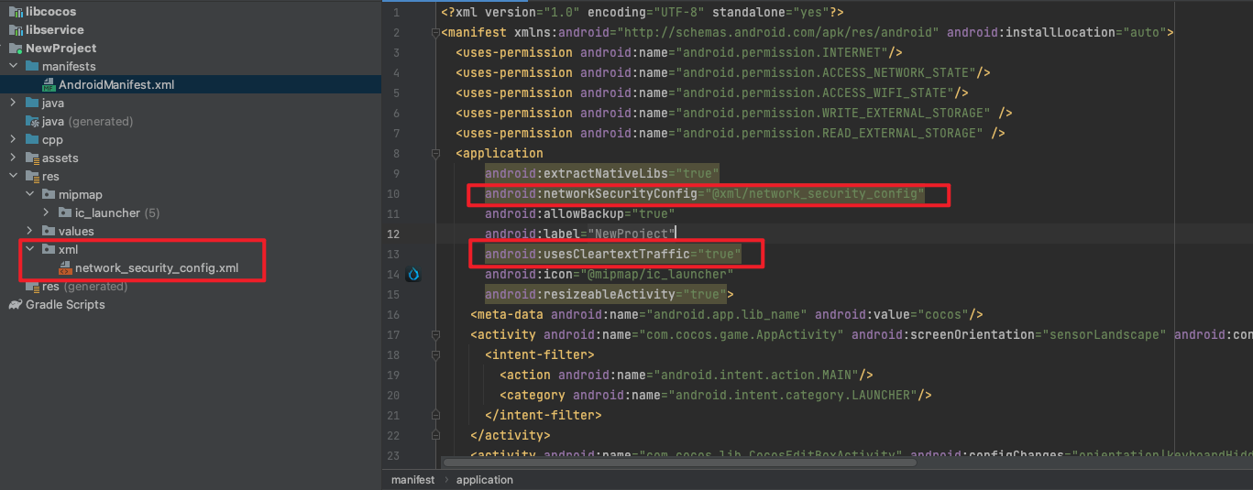Click the android:label="NewProject" text
1253x490 pixels.
(580, 234)
